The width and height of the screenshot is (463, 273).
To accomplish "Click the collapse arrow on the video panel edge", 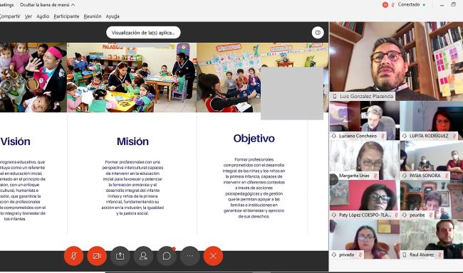I will pyautogui.click(x=333, y=179).
